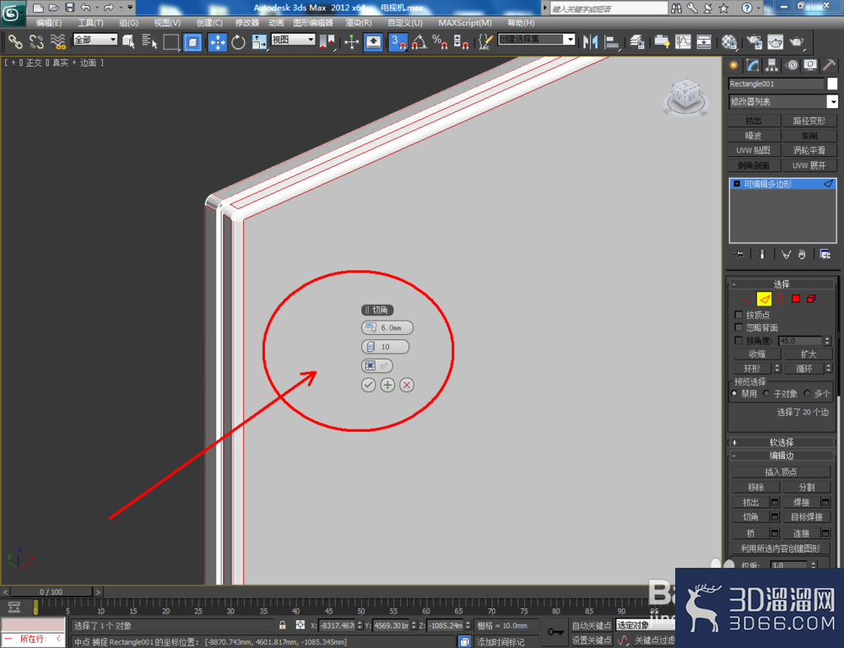Viewport: 844px width, 648px height.
Task: Collapse the 编辑边 rollout
Action: point(781,456)
